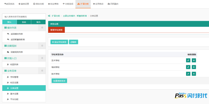Screen dimensions: 209x104
Task: Click the 批量更新排序 button
Action: (59, 81)
